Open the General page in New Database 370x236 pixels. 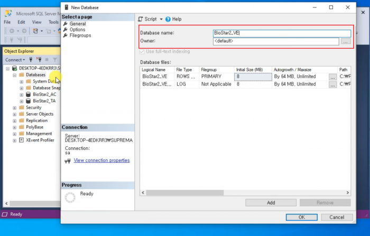pos(77,24)
